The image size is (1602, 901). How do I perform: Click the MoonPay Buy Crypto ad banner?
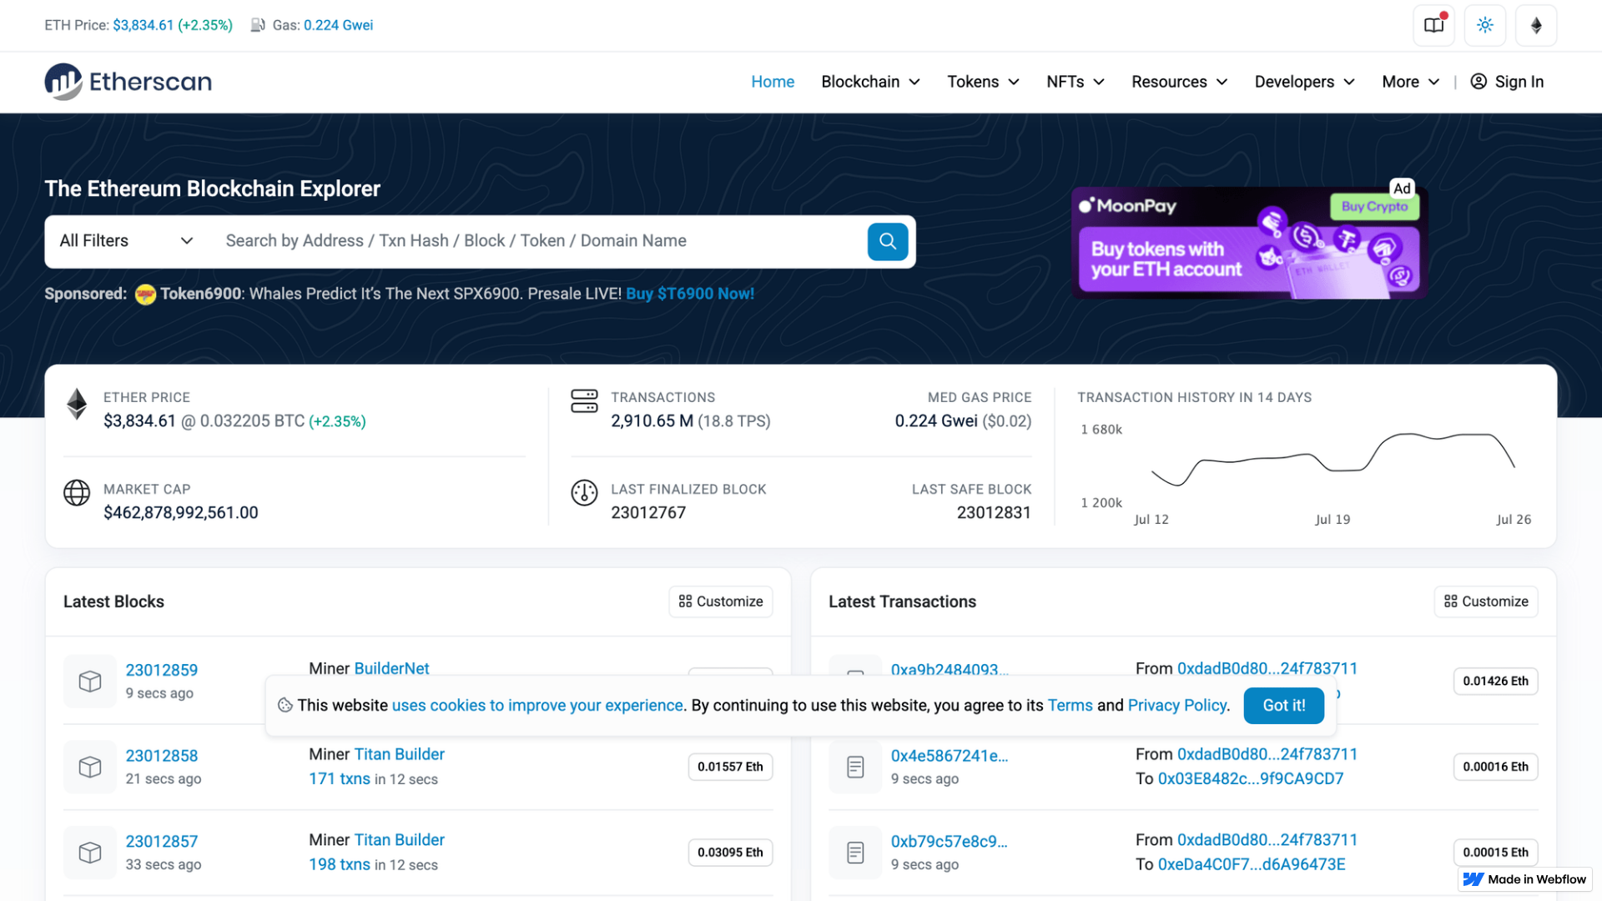pyautogui.click(x=1249, y=243)
